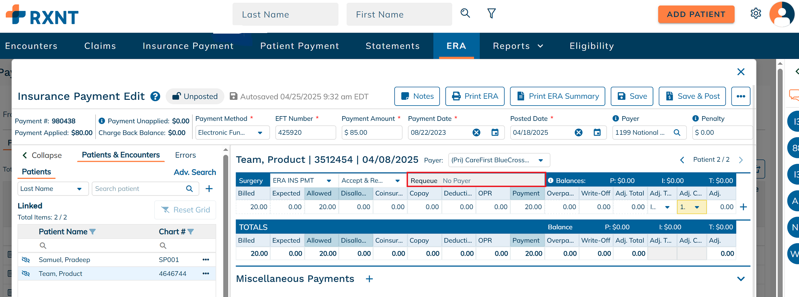Click the Adv. Search link
The width and height of the screenshot is (799, 297).
pos(195,172)
